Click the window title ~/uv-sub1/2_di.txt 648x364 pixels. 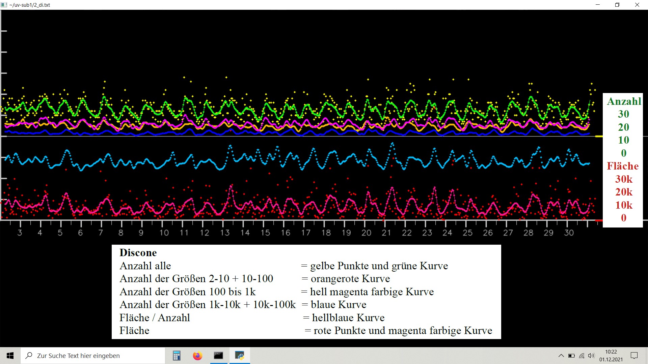[x=30, y=5]
